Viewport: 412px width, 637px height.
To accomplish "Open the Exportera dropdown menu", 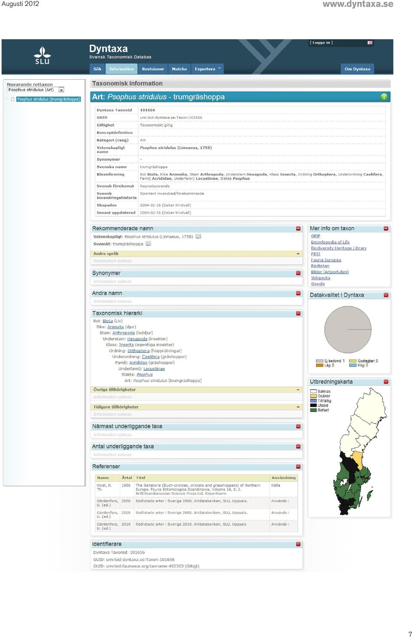I will coord(208,69).
